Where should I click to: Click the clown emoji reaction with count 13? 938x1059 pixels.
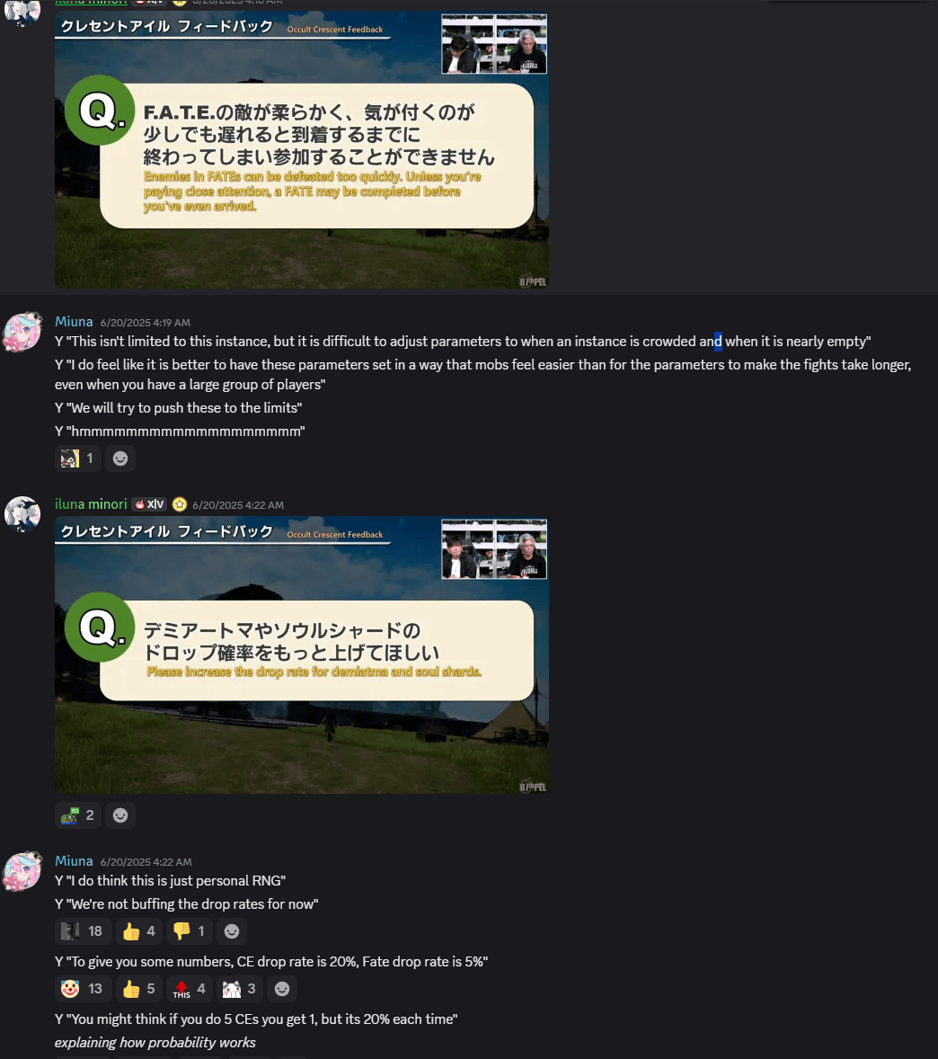tap(83, 989)
